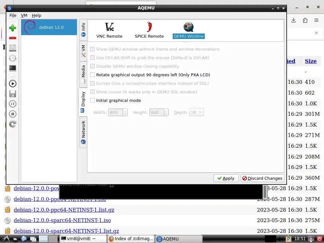Viewport: 324px width, 243px height.
Task: Switch to the Media tab
Action: pos(83,74)
